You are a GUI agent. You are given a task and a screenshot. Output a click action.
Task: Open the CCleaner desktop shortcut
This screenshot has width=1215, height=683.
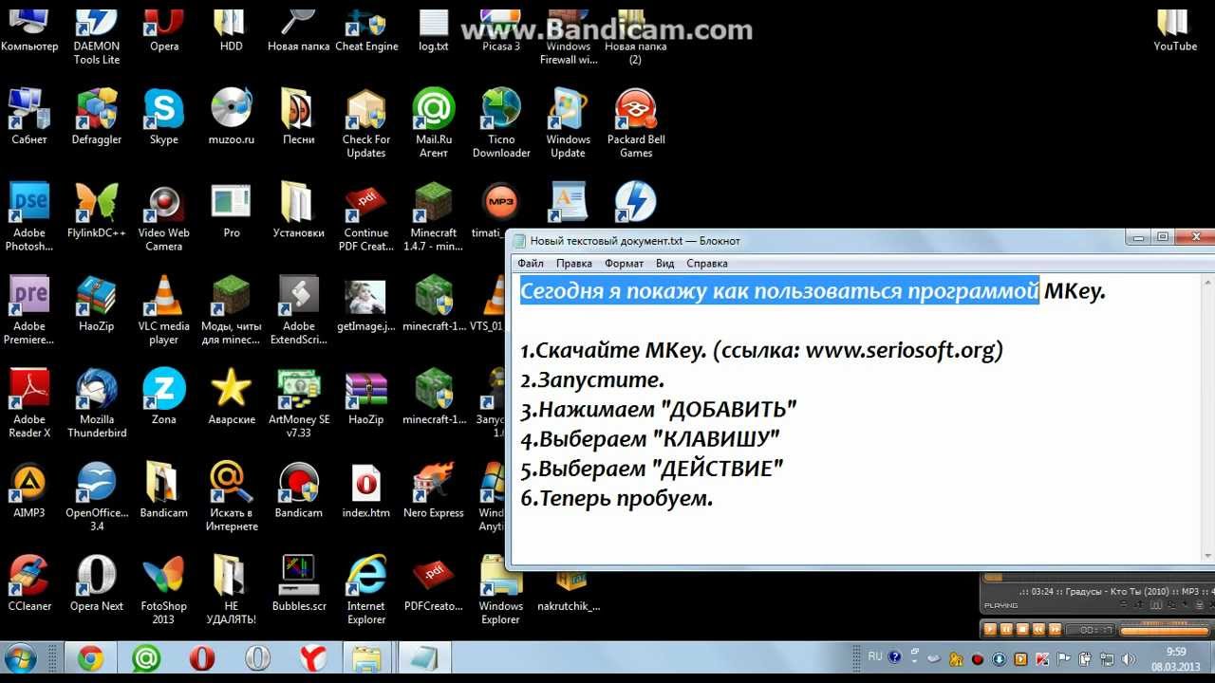point(29,582)
